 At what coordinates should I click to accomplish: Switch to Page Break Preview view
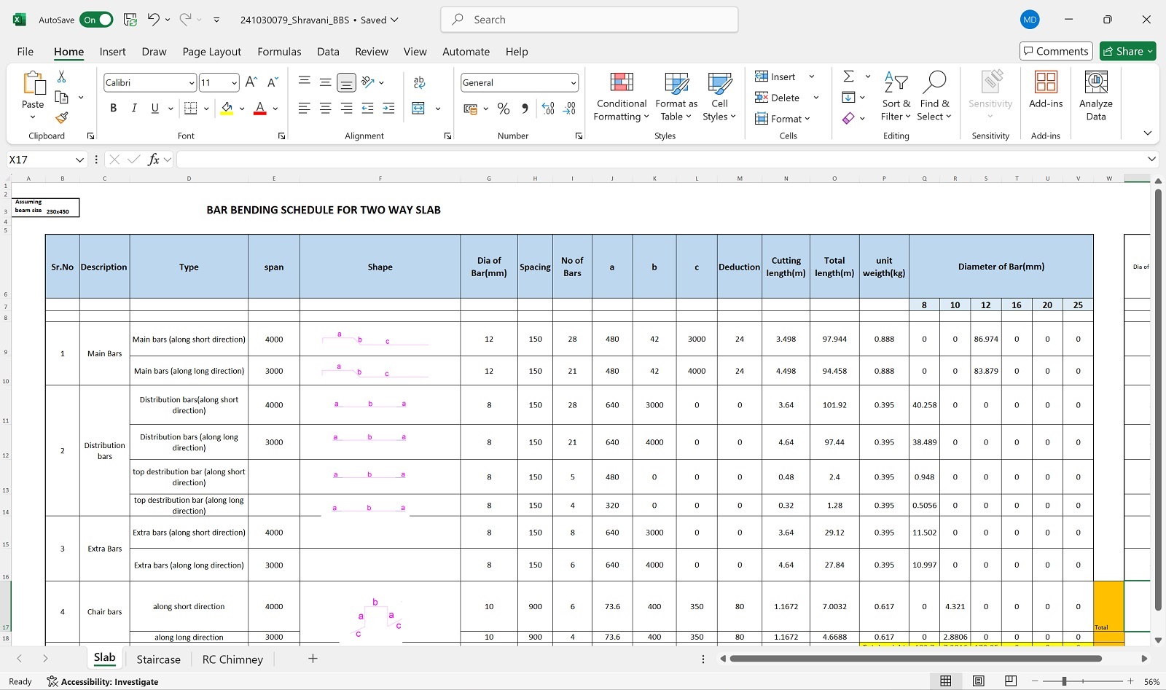1011,681
